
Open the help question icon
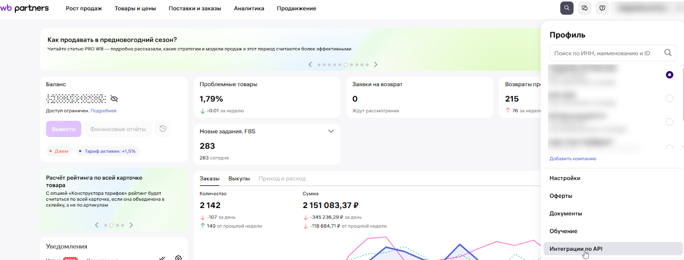tap(602, 8)
